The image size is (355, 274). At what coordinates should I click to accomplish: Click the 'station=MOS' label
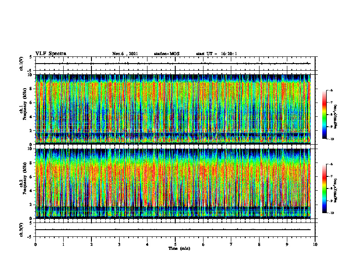167,54
